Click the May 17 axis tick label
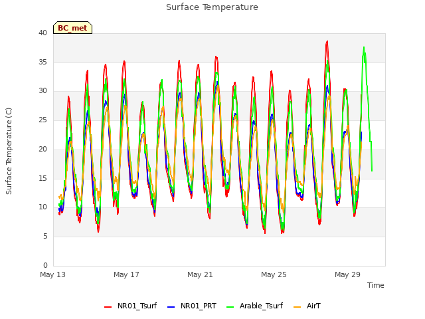 click(126, 274)
